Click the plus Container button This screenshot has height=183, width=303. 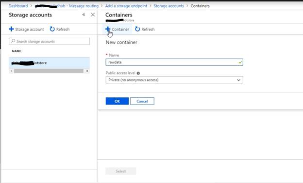(x=118, y=29)
